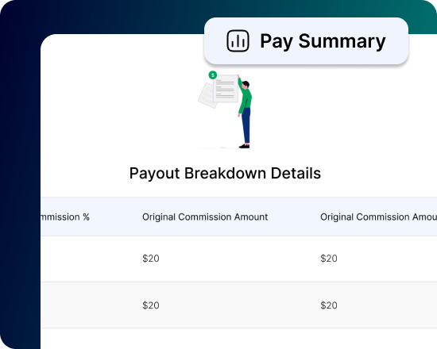Viewport: 437px width, 349px height.
Task: Select the front document sheet in the illustration
Action: pyautogui.click(x=226, y=88)
